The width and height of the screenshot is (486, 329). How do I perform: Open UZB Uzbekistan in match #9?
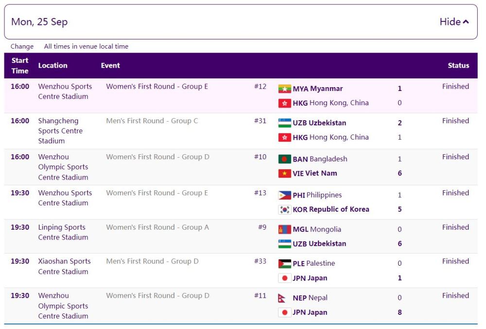(x=319, y=244)
